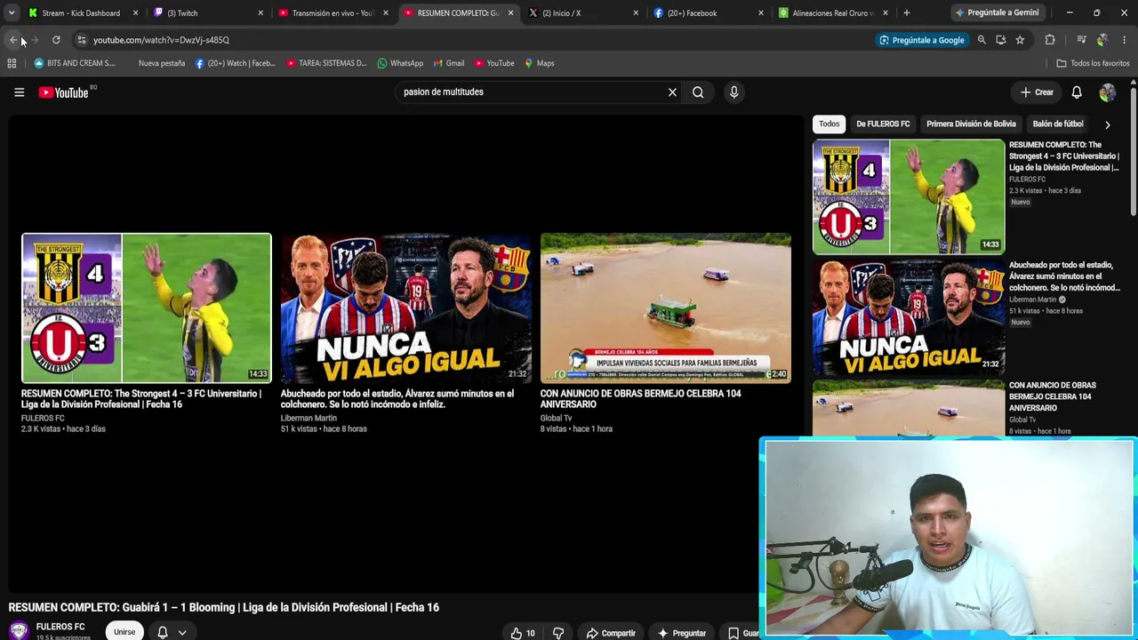The height and width of the screenshot is (640, 1138).
Task: View site information in address bar
Action: point(81,40)
